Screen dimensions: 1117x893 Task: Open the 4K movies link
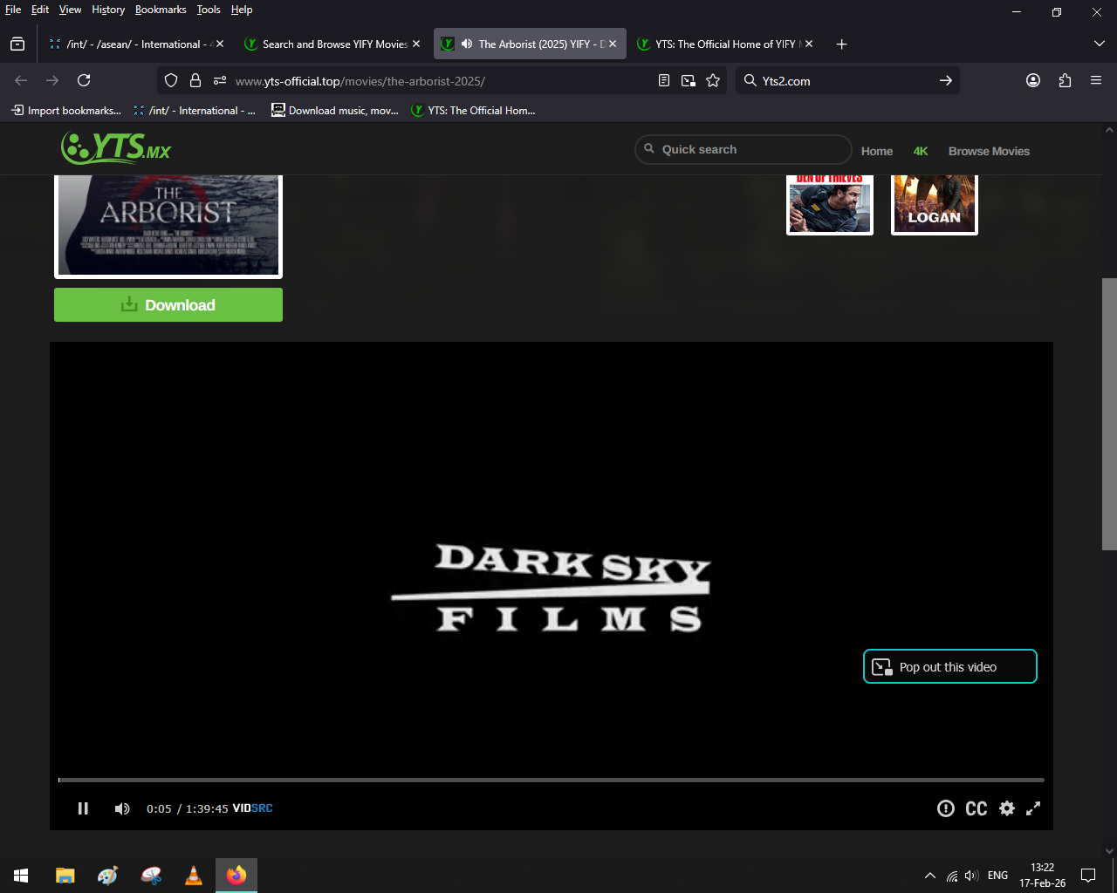(921, 151)
